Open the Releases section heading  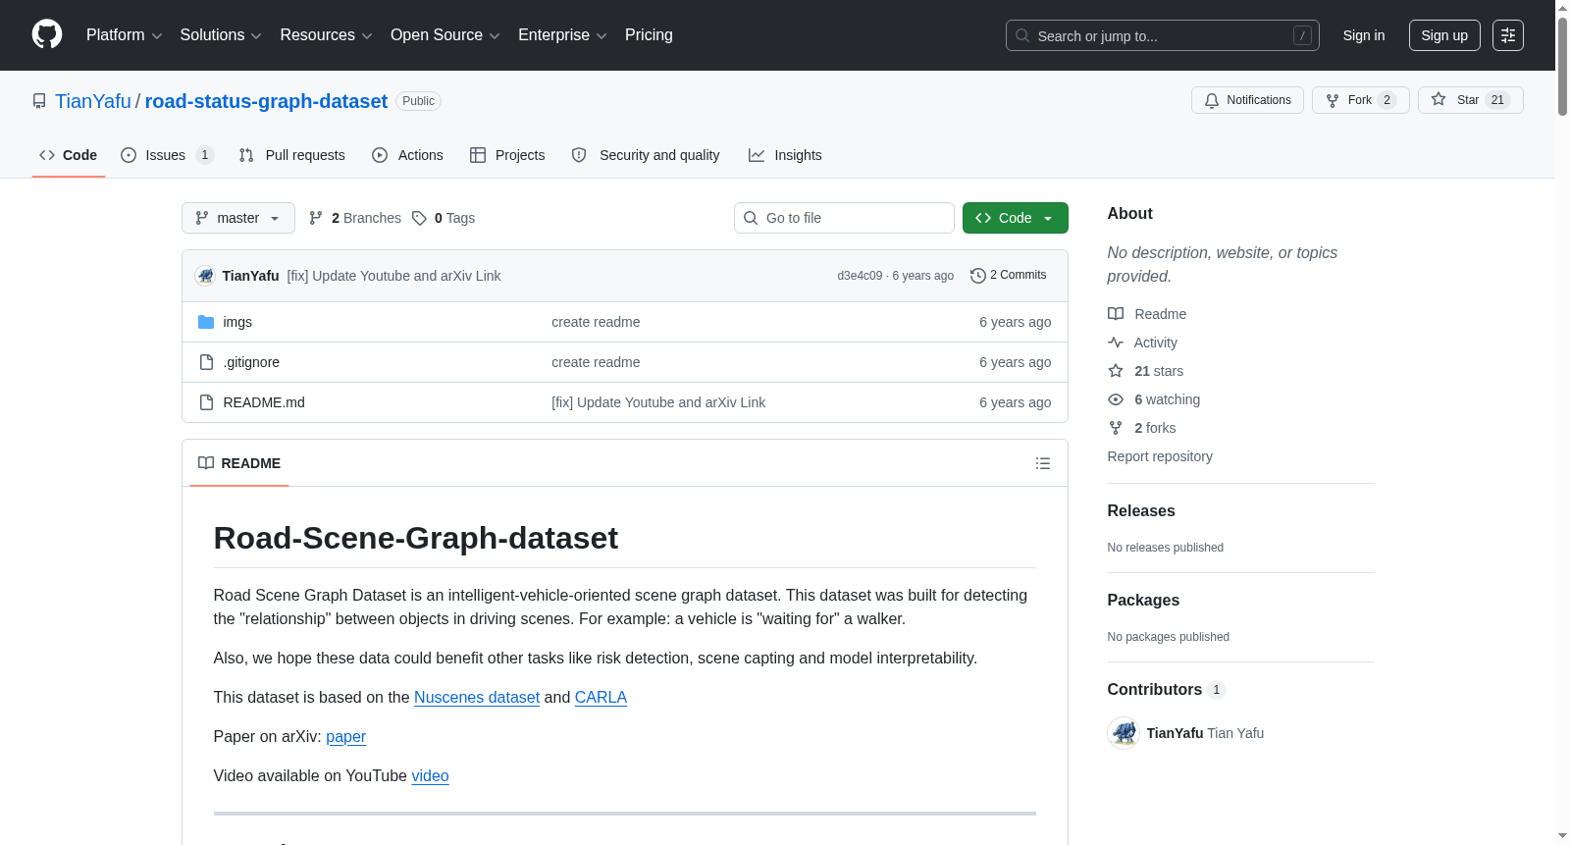click(1141, 510)
